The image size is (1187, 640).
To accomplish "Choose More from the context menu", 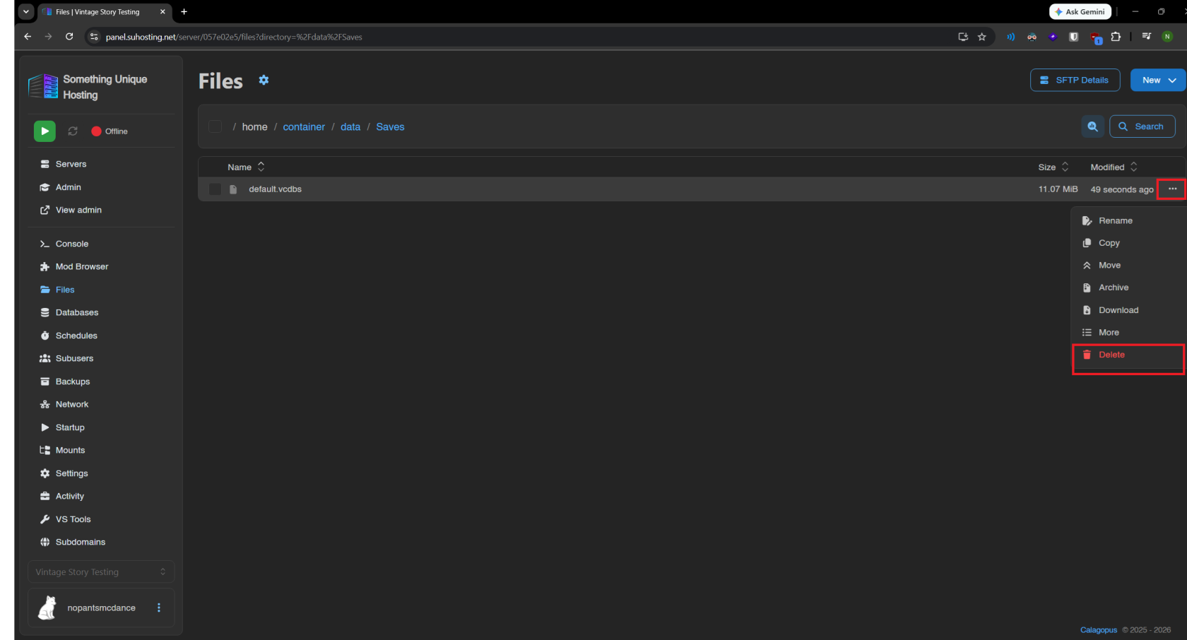I will click(1128, 333).
